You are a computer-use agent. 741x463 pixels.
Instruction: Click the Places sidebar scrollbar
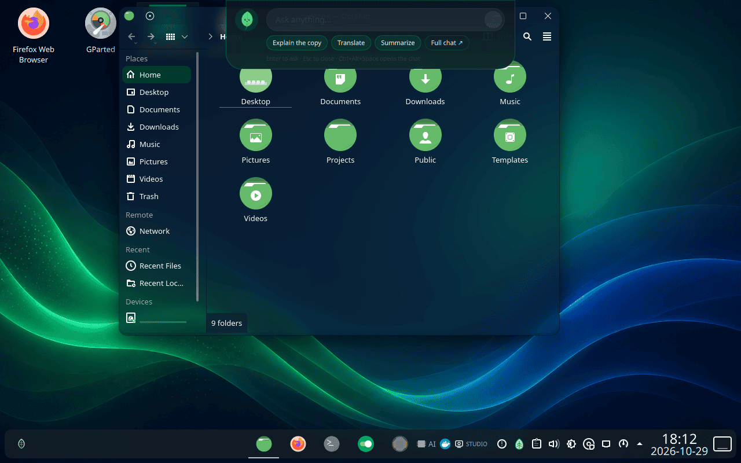pos(198,177)
